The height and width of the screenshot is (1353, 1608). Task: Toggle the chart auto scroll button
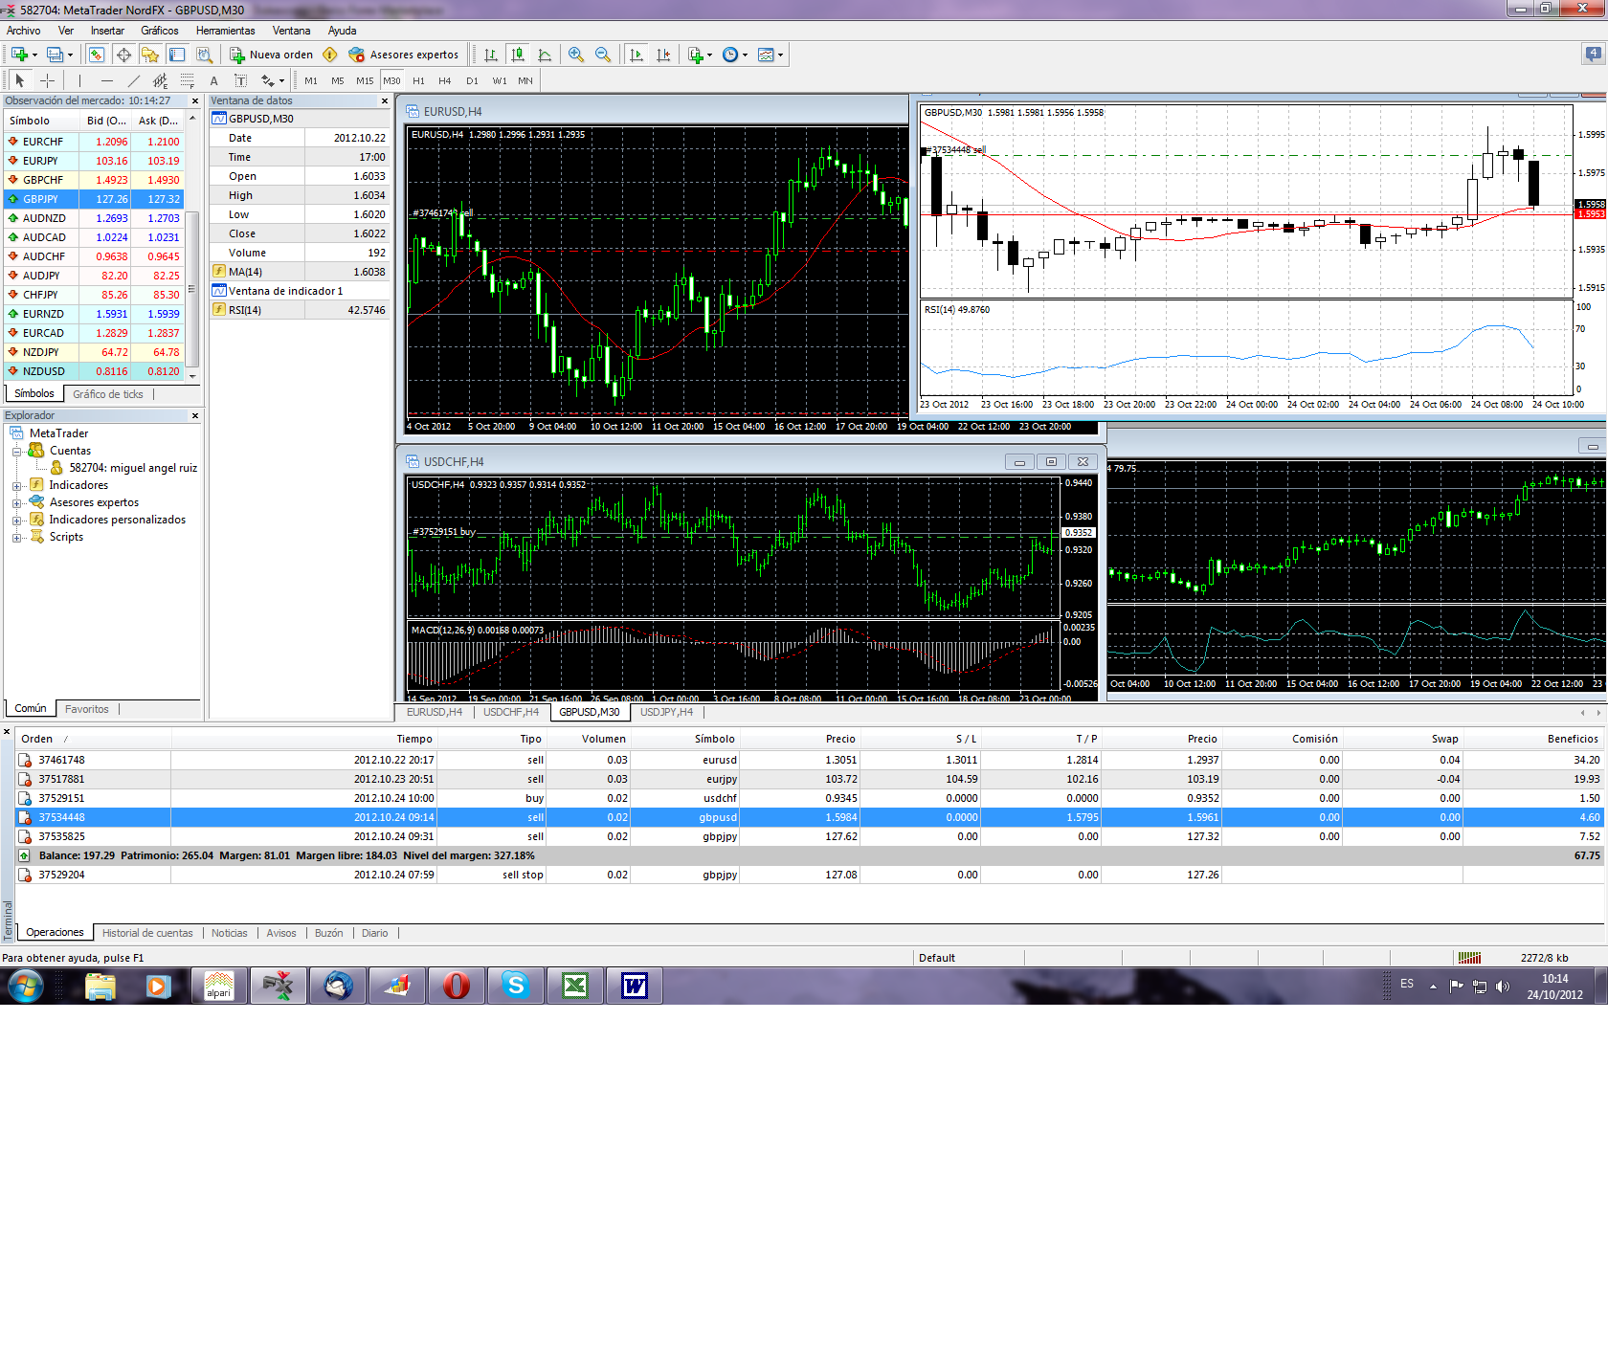pos(636,55)
